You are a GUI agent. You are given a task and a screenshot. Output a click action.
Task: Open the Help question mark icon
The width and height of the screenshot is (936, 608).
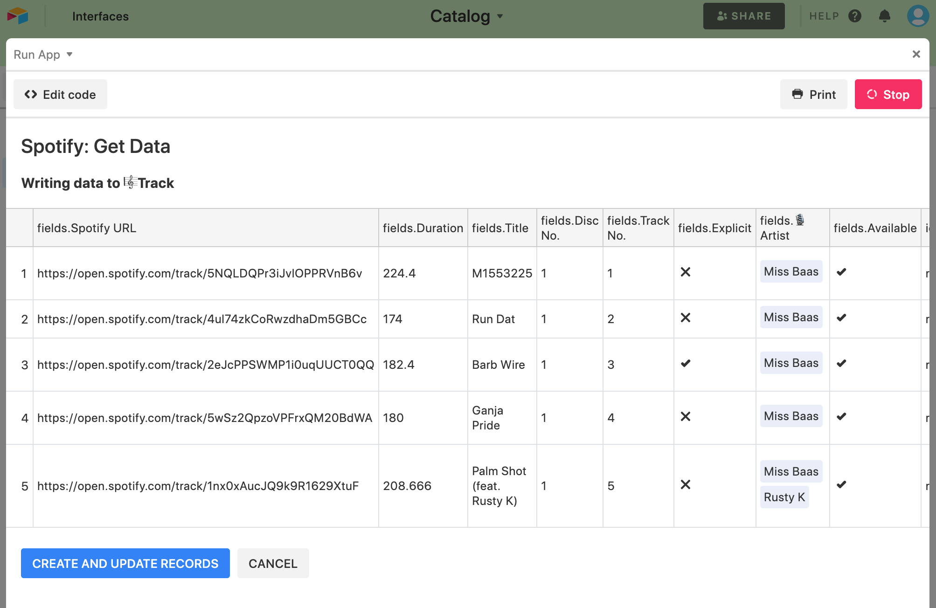(854, 16)
